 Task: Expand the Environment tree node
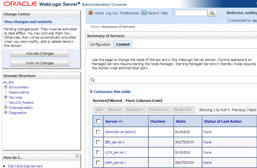(6, 87)
